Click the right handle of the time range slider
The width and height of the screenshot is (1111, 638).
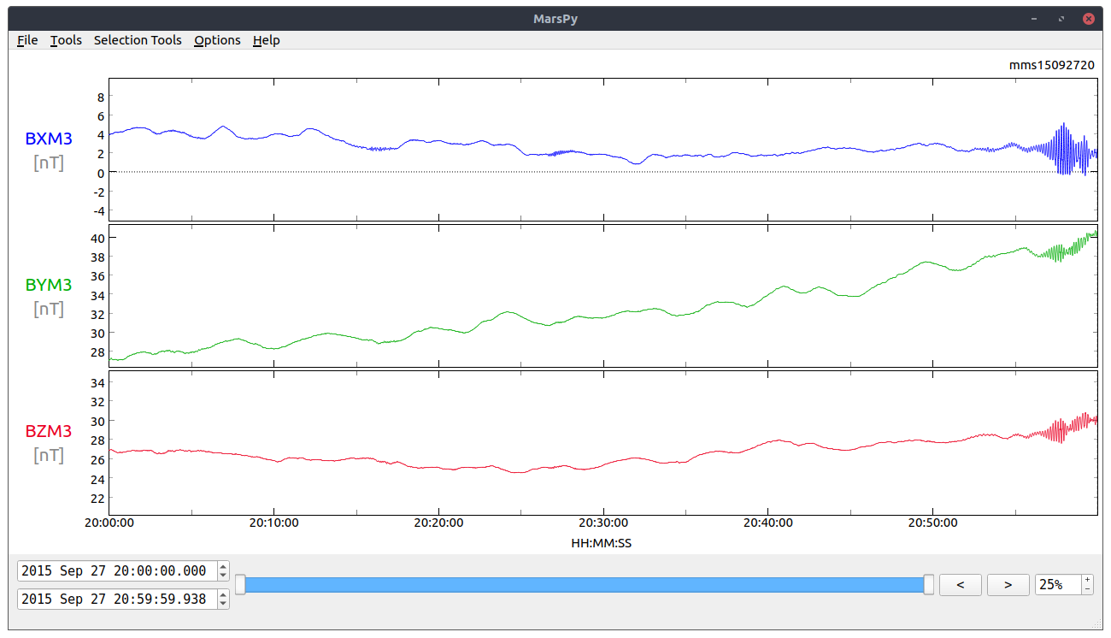pos(929,585)
